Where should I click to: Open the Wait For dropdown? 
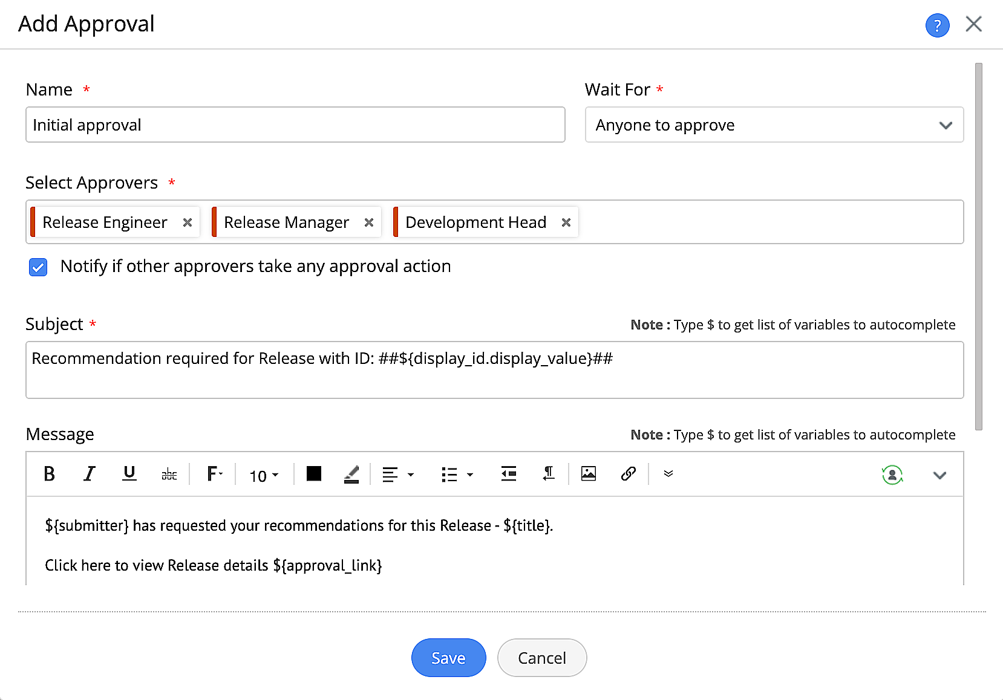[x=946, y=125]
